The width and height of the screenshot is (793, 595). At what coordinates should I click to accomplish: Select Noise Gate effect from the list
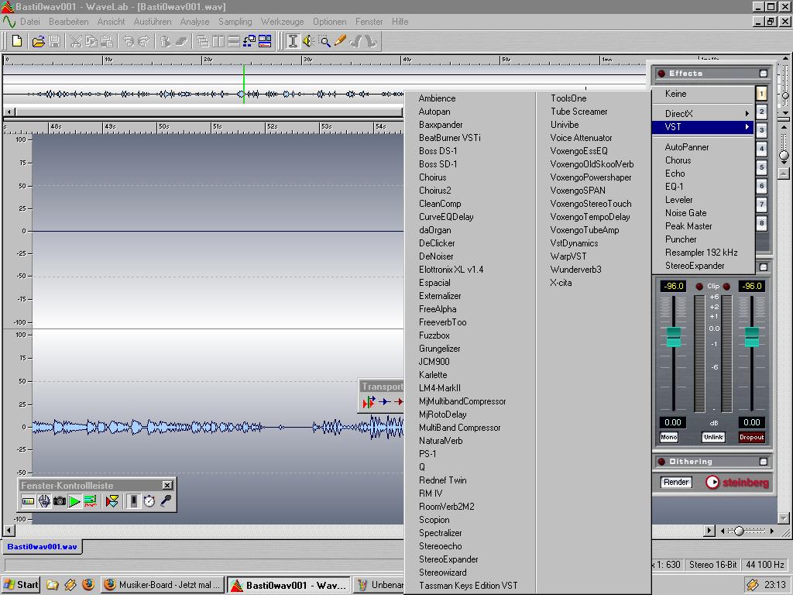[703, 213]
